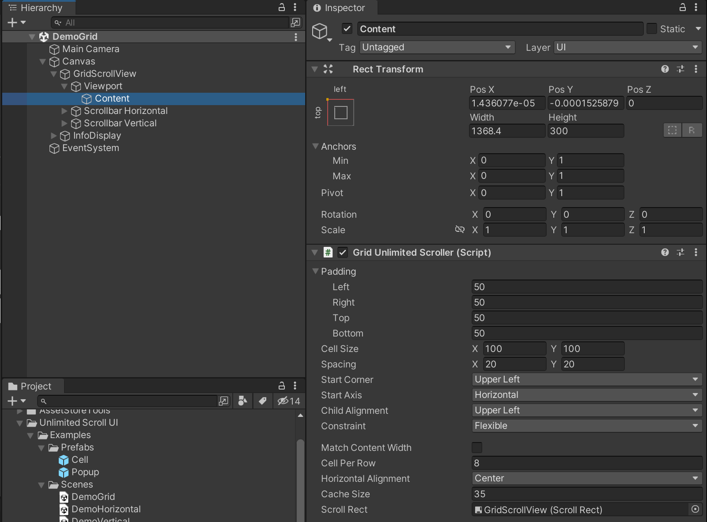Open Grid Unlimited Scroller help reference
The image size is (707, 522).
tap(665, 252)
